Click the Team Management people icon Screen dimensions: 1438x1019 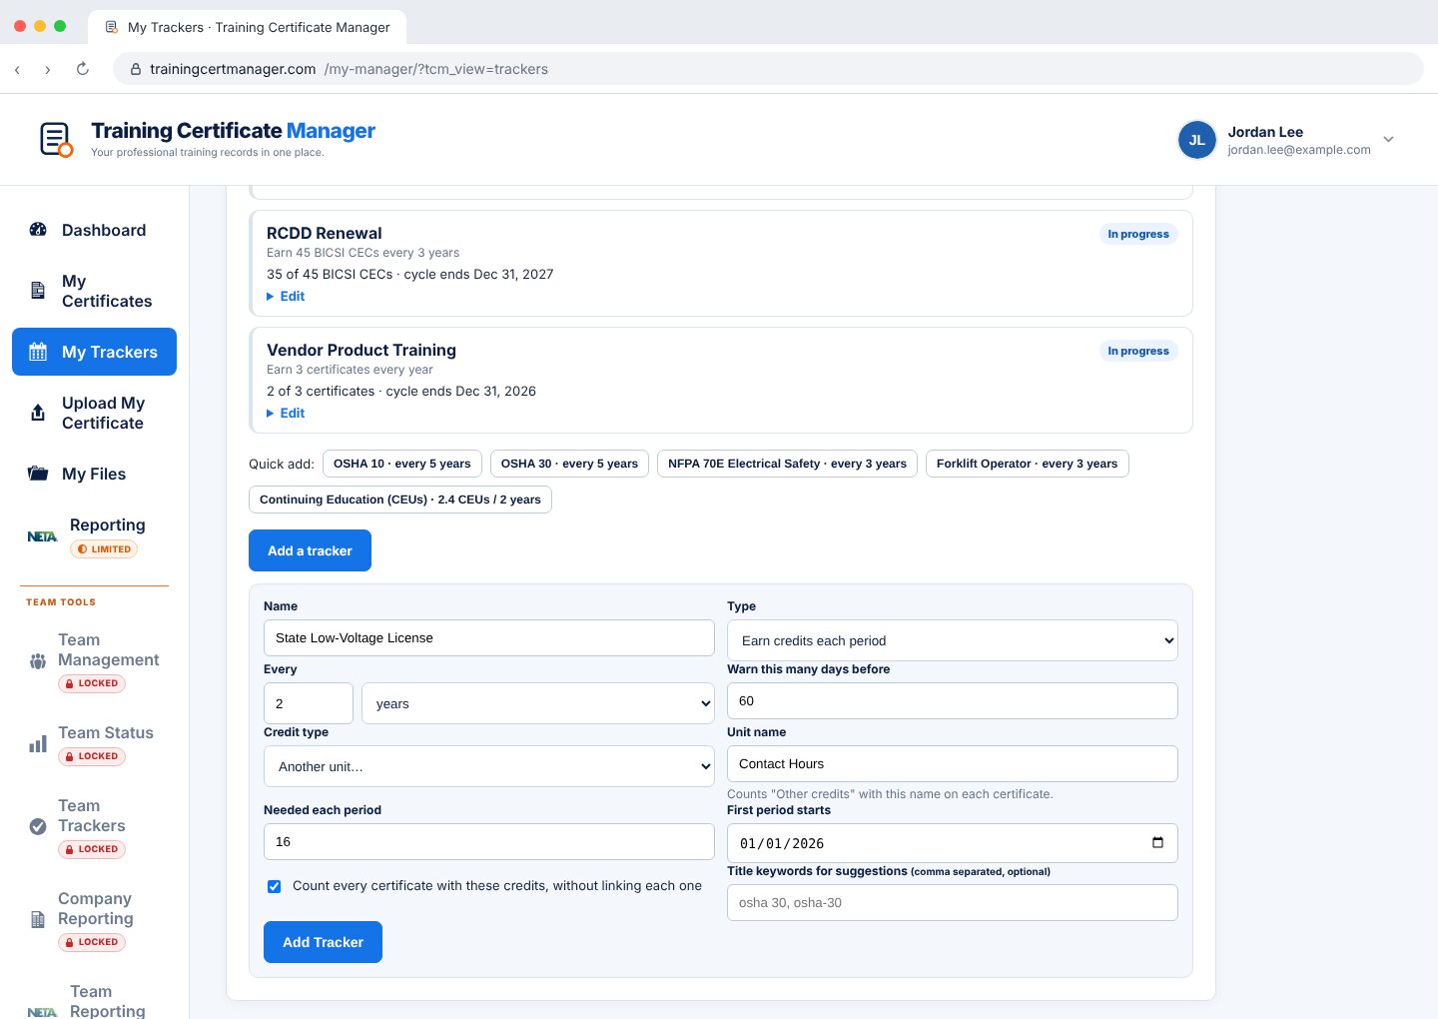click(38, 661)
